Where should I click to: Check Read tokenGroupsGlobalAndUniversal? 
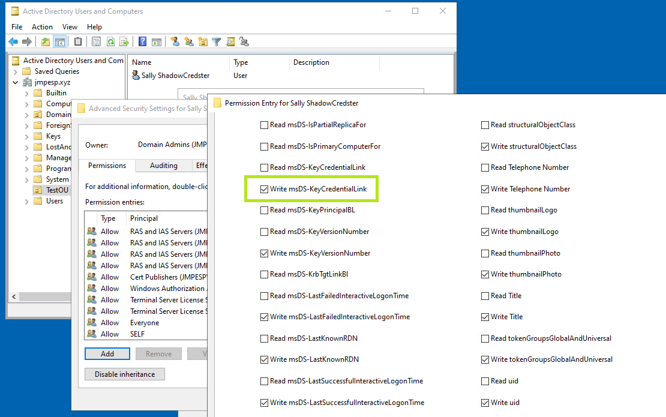(x=485, y=338)
